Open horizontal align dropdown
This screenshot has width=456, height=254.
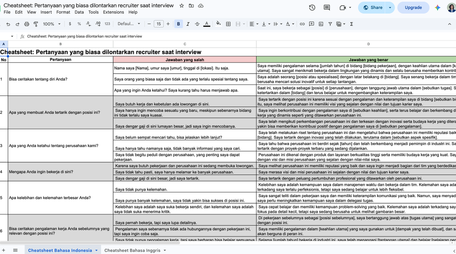253,24
